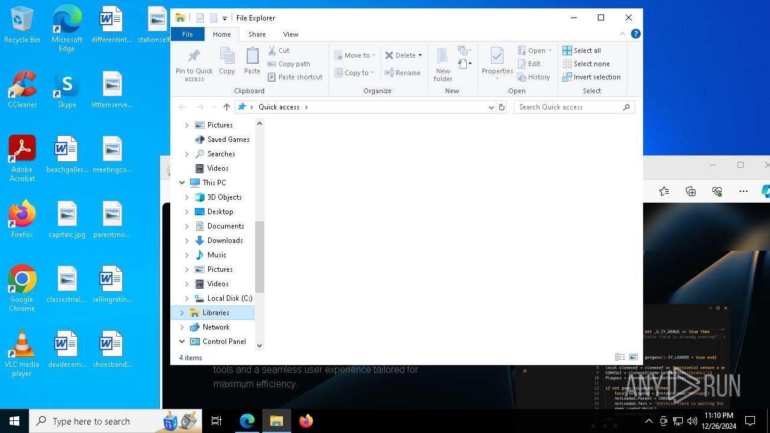
Task: Click History in Open group
Action: tap(534, 77)
